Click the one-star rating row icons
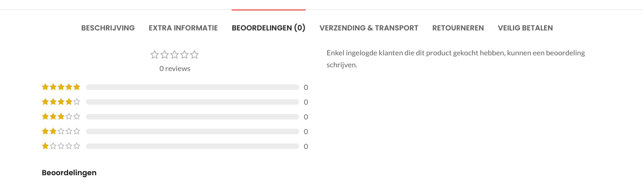This screenshot has height=184, width=643. click(61, 146)
